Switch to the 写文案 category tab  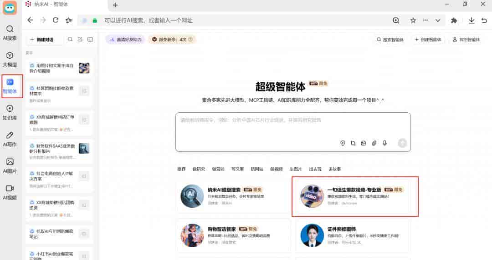[x=237, y=169]
